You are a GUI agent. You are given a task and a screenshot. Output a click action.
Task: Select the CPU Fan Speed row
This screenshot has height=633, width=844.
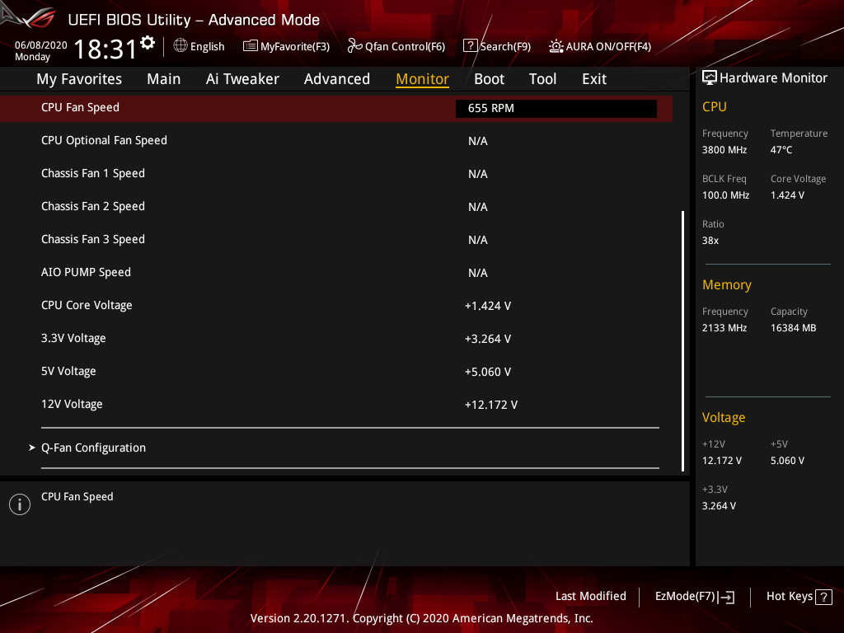pyautogui.click(x=336, y=108)
